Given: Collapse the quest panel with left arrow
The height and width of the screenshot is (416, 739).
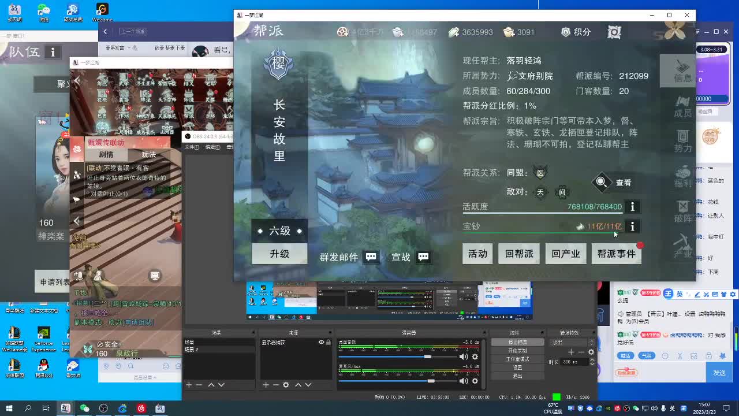Looking at the screenshot, I should (x=77, y=221).
